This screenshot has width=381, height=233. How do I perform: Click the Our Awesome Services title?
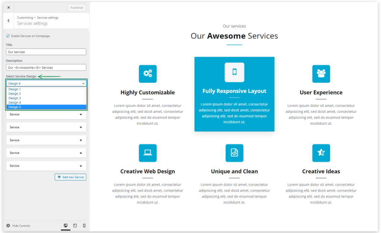point(234,36)
